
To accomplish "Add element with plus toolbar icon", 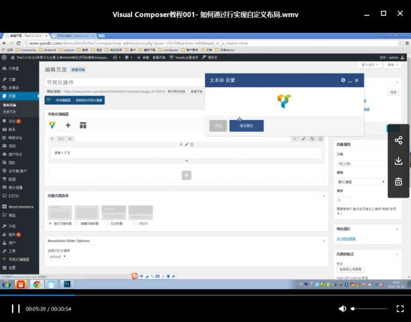I will (68, 125).
